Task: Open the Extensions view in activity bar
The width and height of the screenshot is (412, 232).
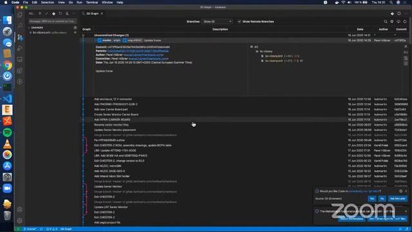Action: [x=20, y=70]
